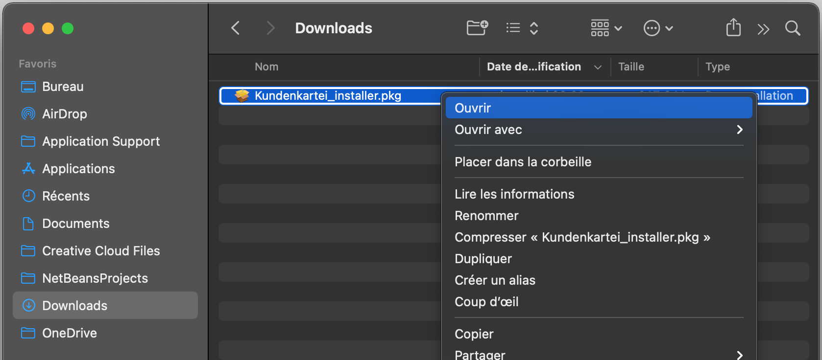Choose Ouvrir in the context menu
This screenshot has width=822, height=360.
[599, 108]
